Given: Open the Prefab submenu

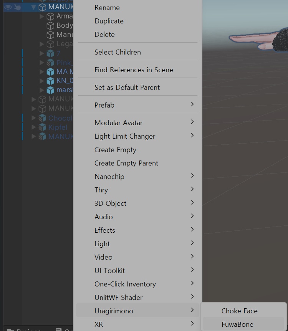Looking at the screenshot, I should point(137,105).
